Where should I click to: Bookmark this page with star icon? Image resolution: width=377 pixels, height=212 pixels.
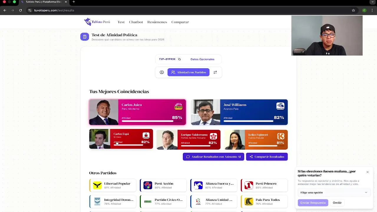tap(353, 10)
